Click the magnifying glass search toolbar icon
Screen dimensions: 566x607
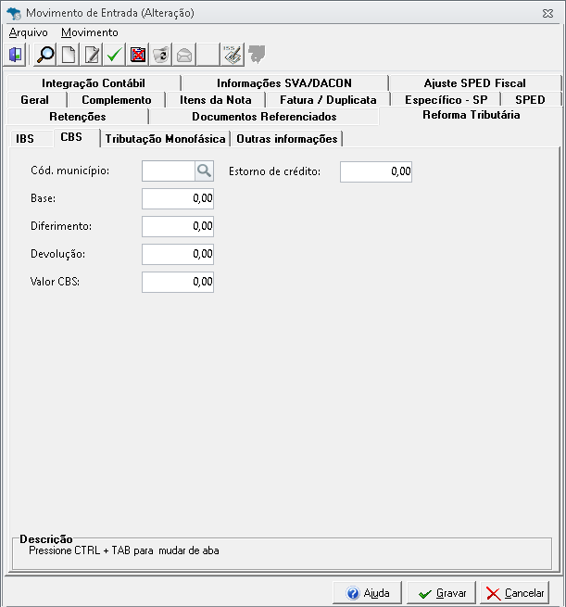(x=45, y=55)
